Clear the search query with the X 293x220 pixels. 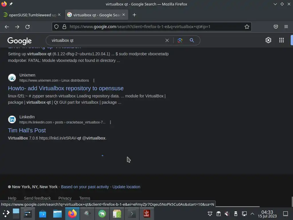(167, 40)
